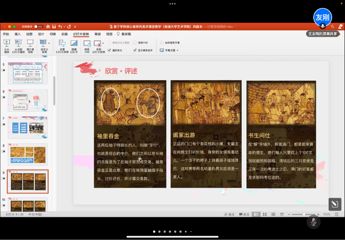Click the 中文(中国) language indicator

(x=35, y=214)
